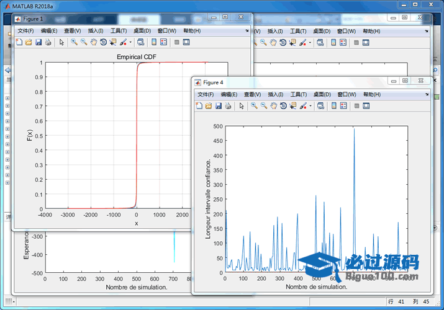The image size is (444, 310).
Task: Save Figure 1 using the floppy disk icon
Action: [39, 42]
